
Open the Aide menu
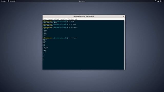click(x=76, y=19)
